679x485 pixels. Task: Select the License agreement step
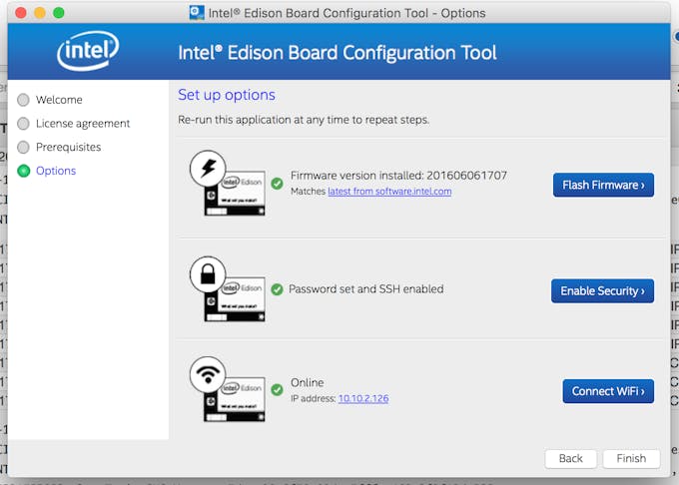click(74, 124)
